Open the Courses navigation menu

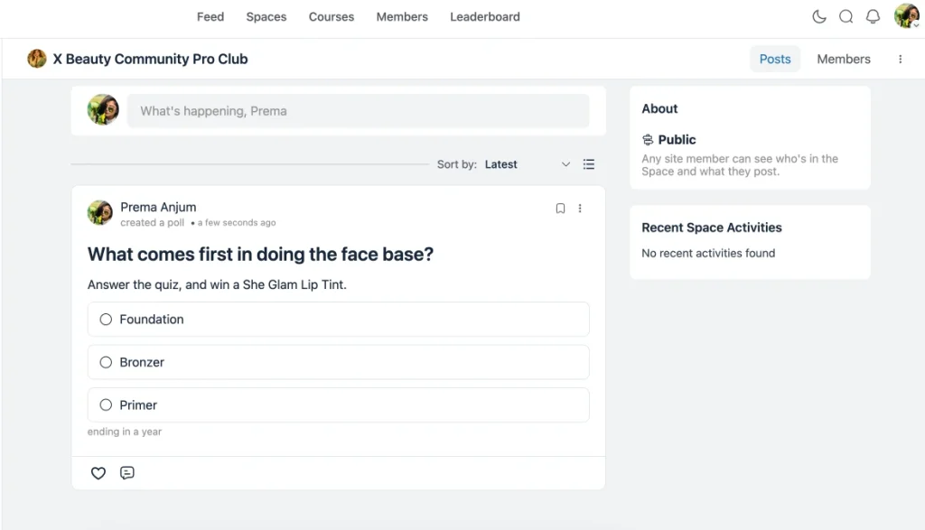coord(331,16)
